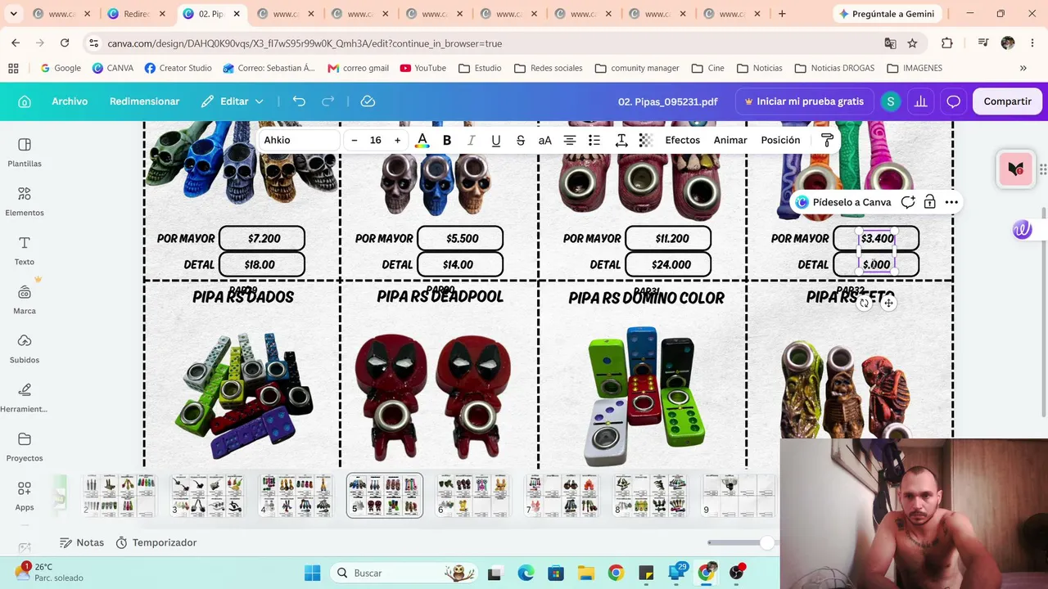The image size is (1048, 589).
Task: Open the Apps panel
Action: [x=25, y=496]
